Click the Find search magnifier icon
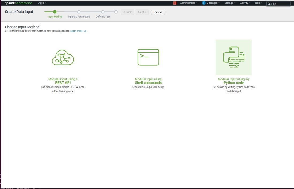This screenshot has width=294, height=189. (x=269, y=4)
